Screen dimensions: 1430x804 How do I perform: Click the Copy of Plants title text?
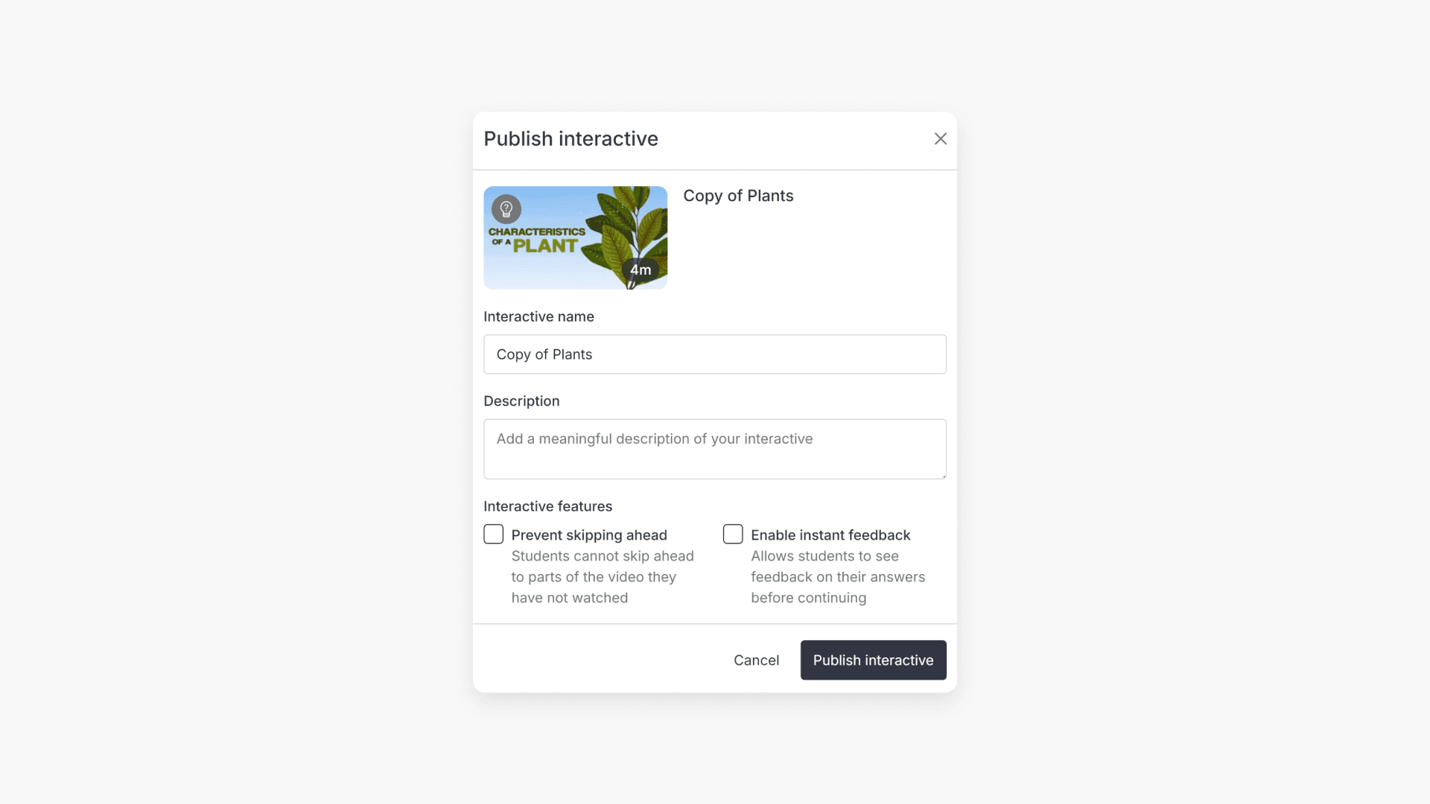point(738,196)
